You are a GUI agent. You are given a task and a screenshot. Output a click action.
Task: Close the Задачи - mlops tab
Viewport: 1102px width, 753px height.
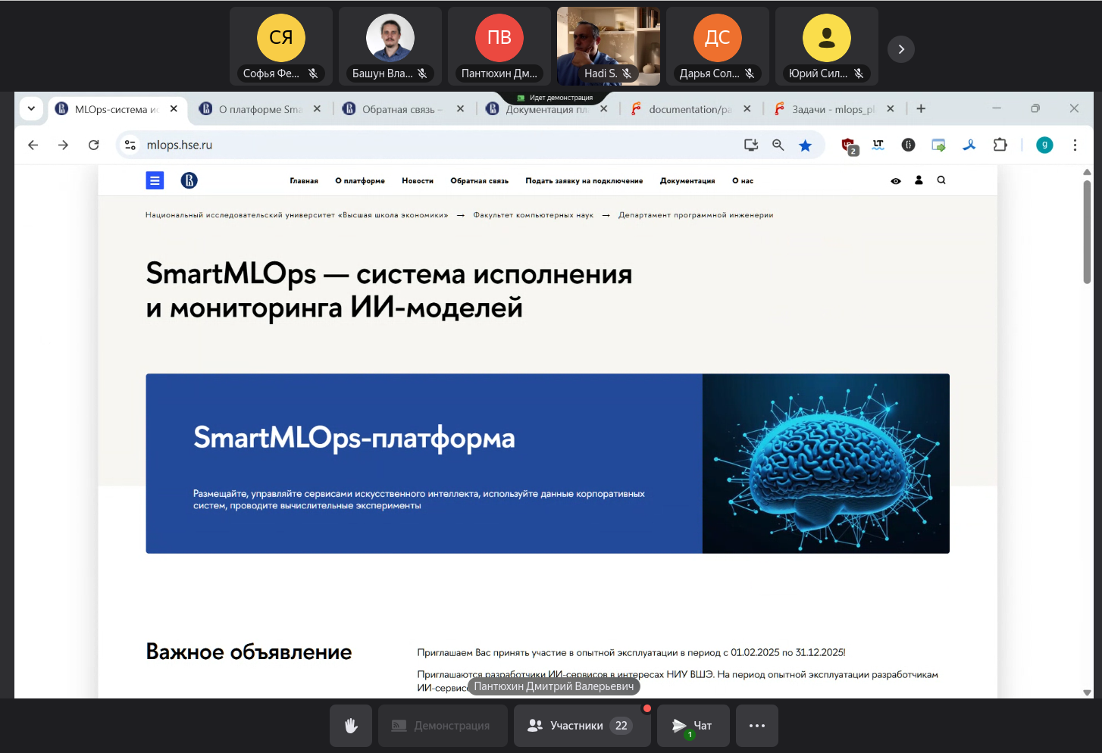coord(891,109)
